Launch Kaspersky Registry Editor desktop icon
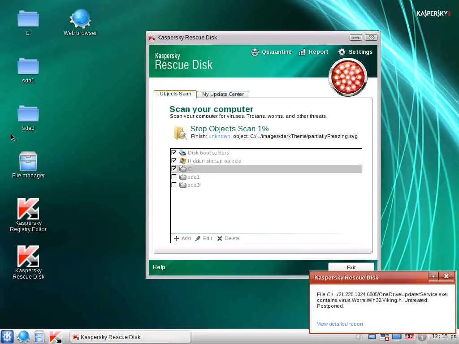459x344 pixels. (x=28, y=215)
